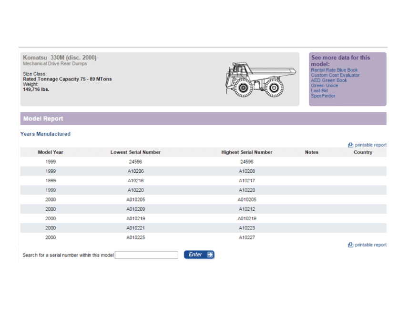Image resolution: width=409 pixels, height=314 pixels.
Task: Open the Rental Rate Blue Book link
Action: tap(334, 70)
